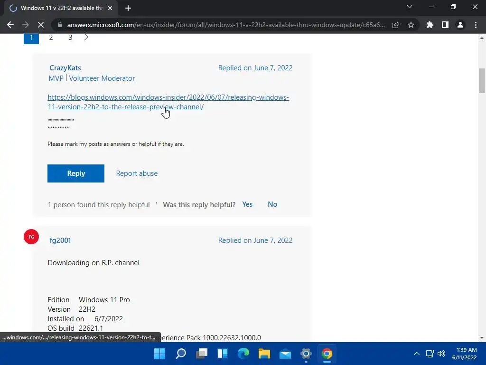Click the MVP Volunteer Moderator label

point(92,78)
